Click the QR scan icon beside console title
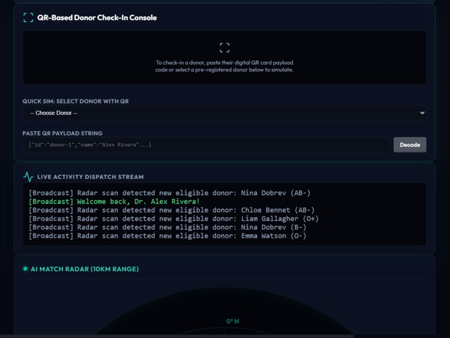The width and height of the screenshot is (450, 338). (x=28, y=18)
